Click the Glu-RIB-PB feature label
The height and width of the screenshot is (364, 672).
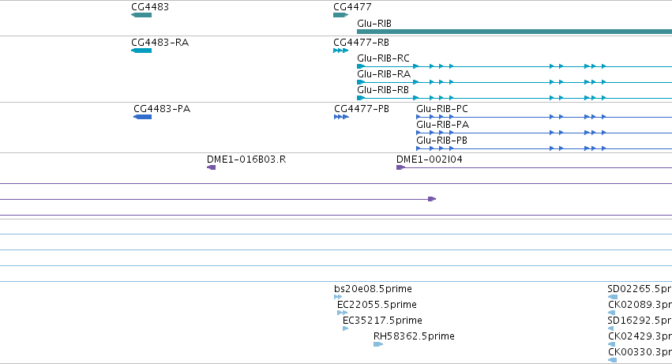point(441,141)
